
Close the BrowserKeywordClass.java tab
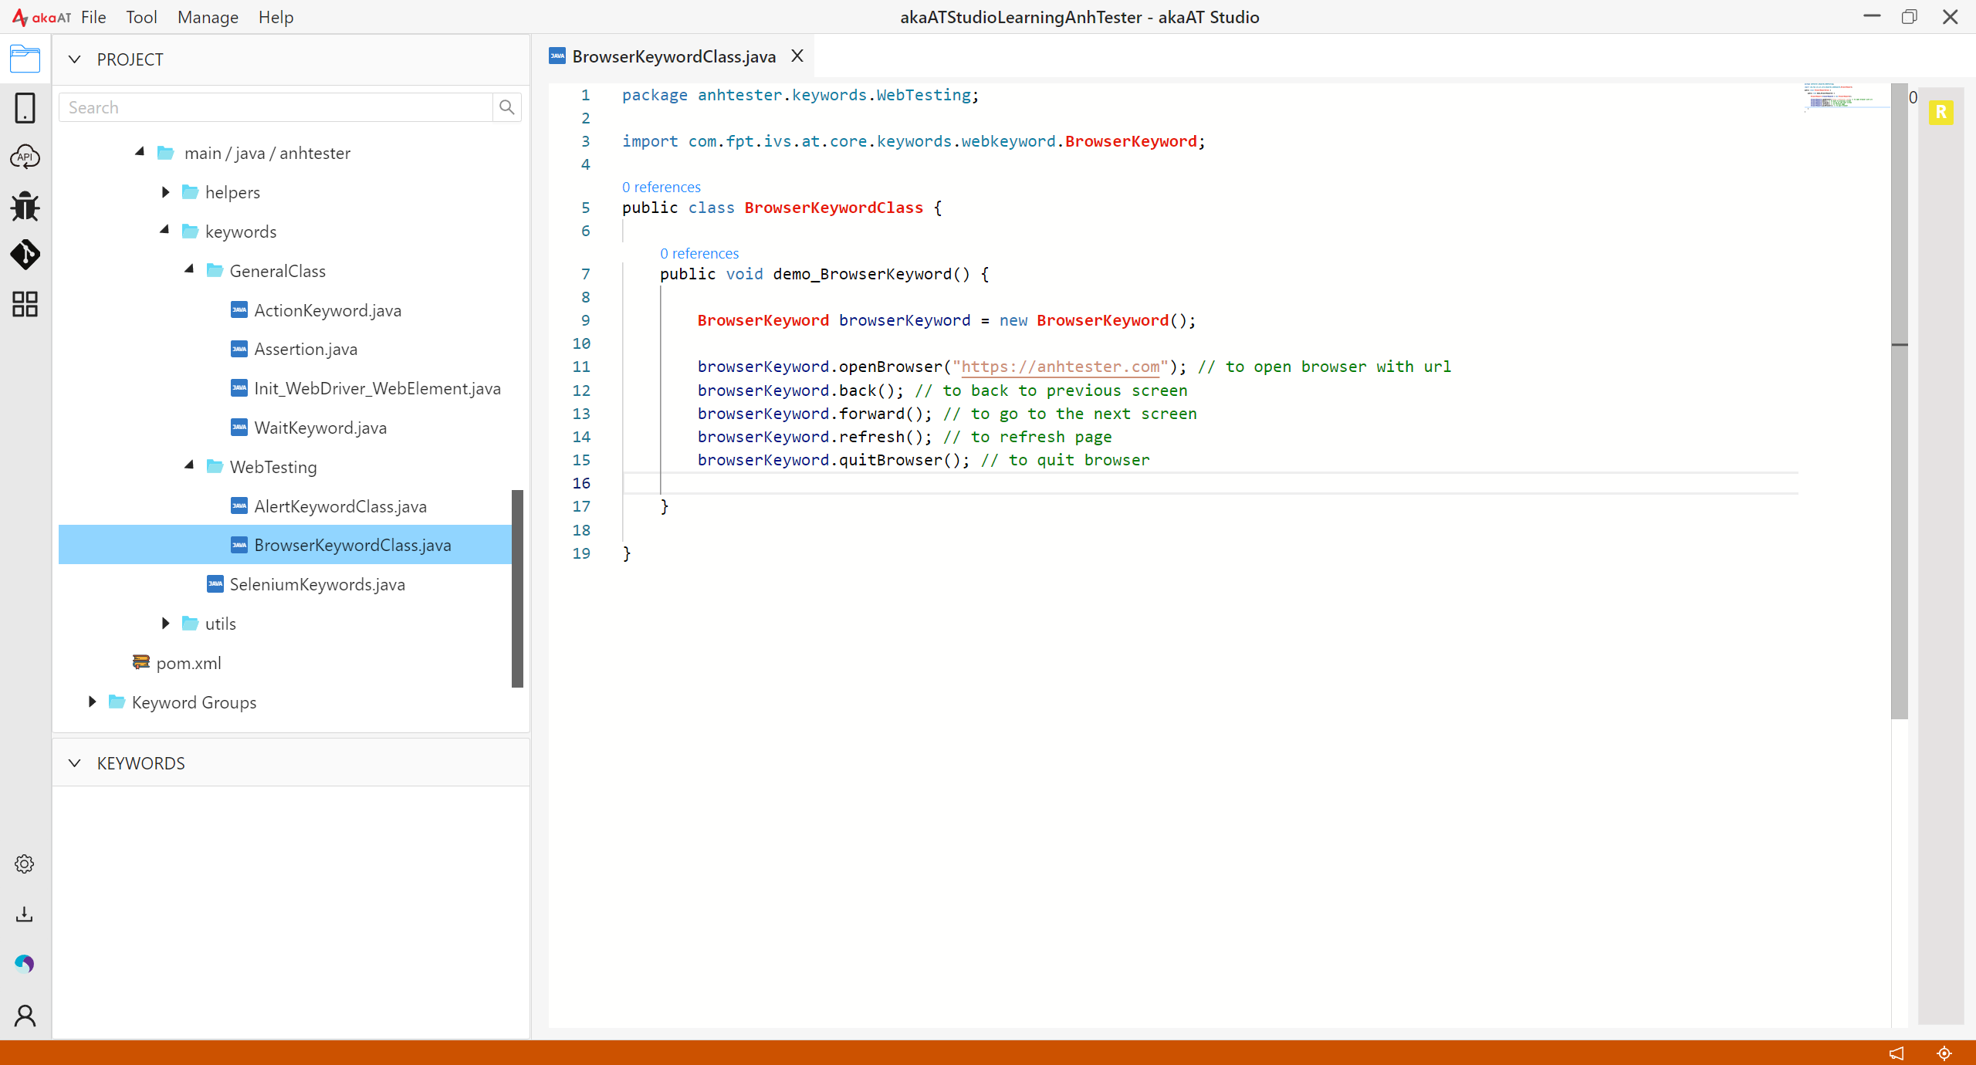(797, 56)
